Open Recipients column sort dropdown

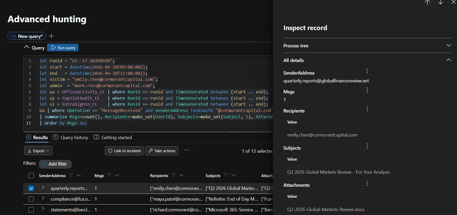pyautogui.click(x=181, y=175)
